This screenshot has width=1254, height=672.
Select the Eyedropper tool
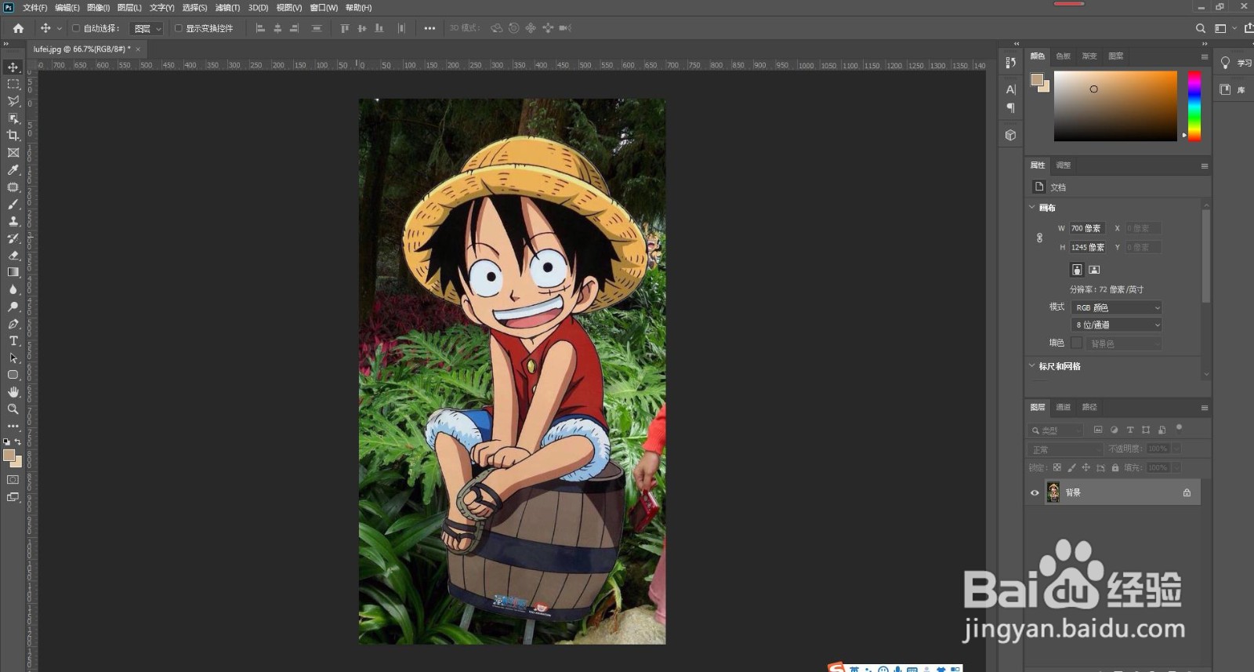click(x=13, y=170)
